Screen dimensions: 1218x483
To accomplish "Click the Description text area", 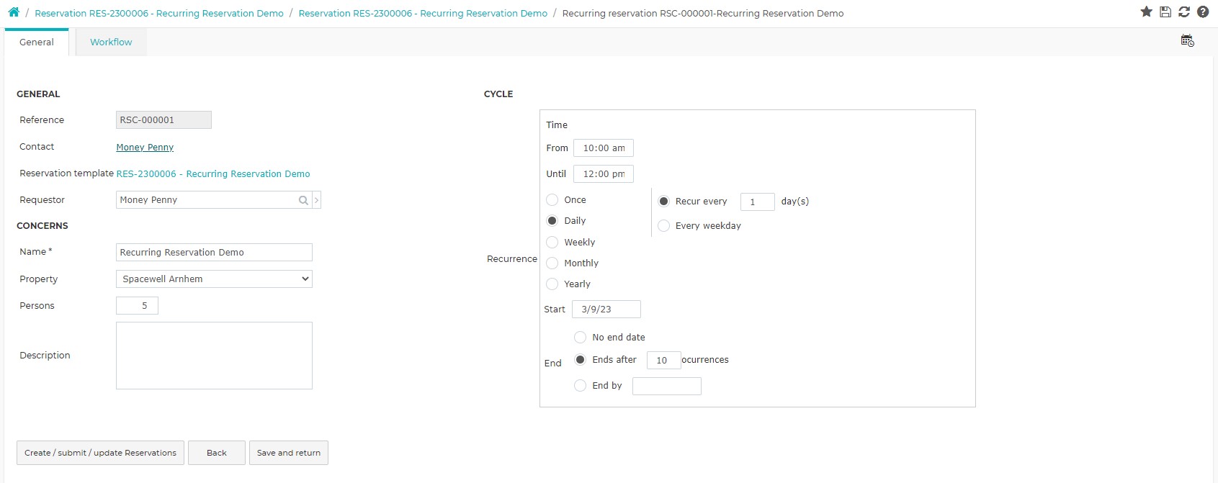I will point(214,356).
